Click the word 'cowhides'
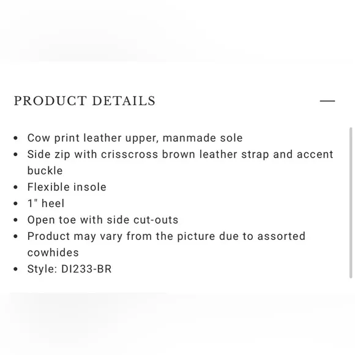Image resolution: width=355 pixels, height=355 pixels. 53,253
